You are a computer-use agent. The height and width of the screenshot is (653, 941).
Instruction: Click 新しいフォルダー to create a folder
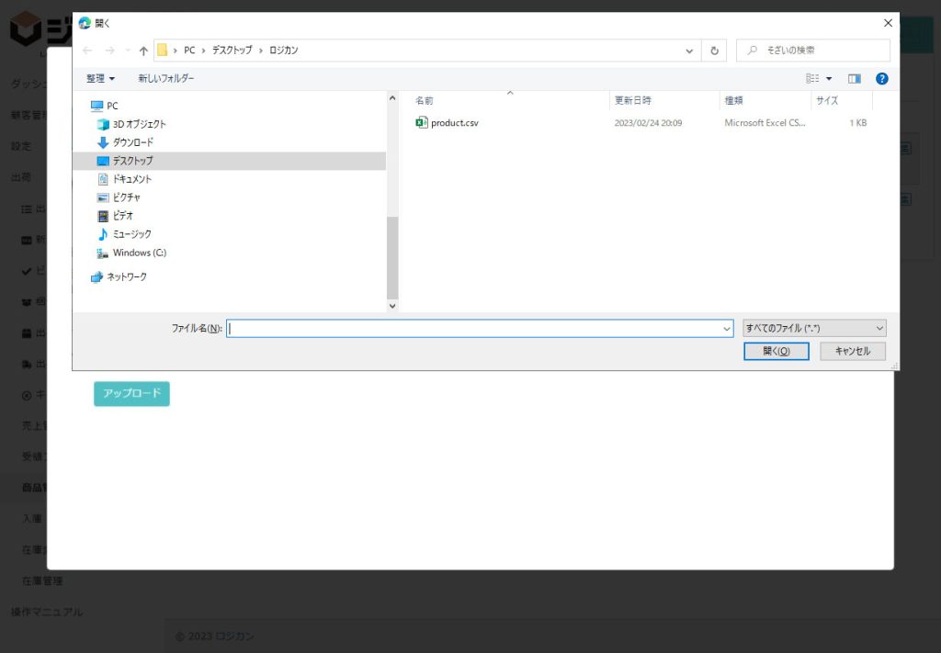(166, 79)
